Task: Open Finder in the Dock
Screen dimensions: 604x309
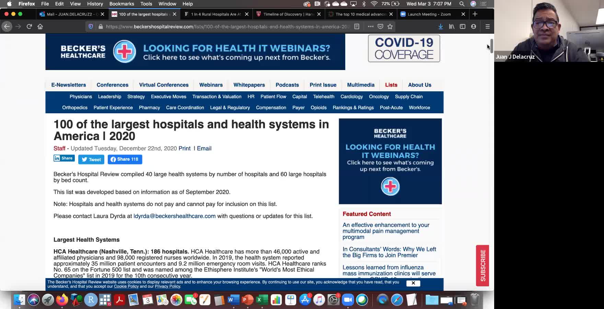Action: [x=19, y=300]
